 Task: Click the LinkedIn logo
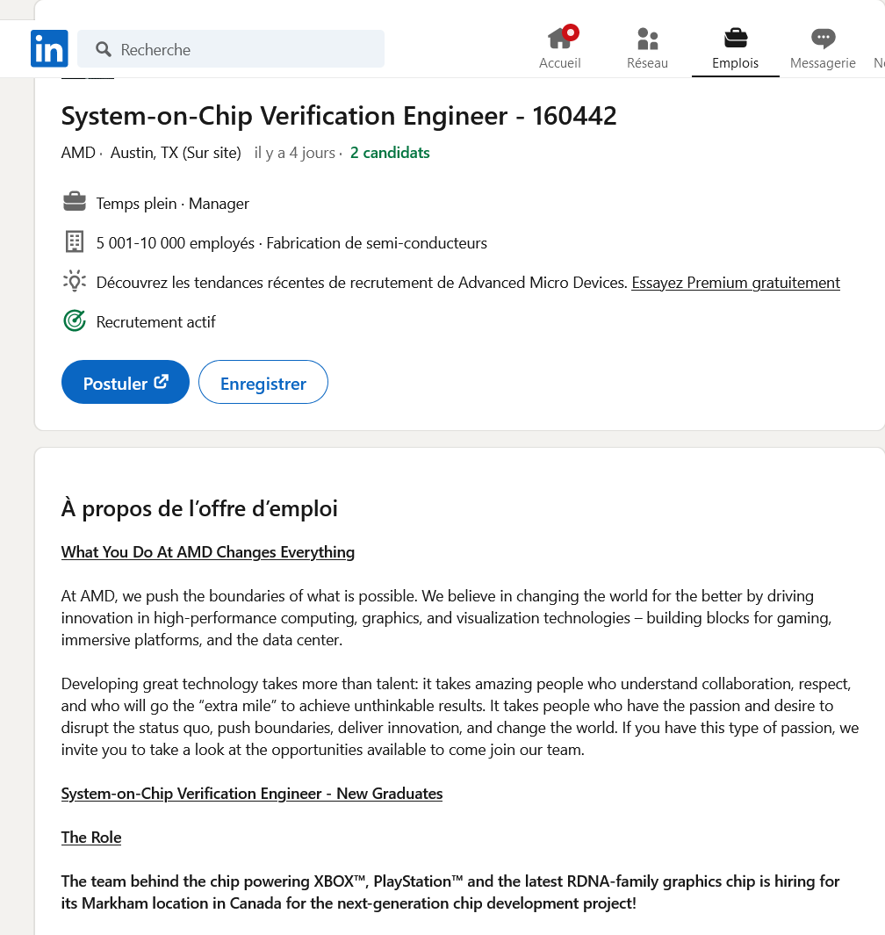pos(49,49)
